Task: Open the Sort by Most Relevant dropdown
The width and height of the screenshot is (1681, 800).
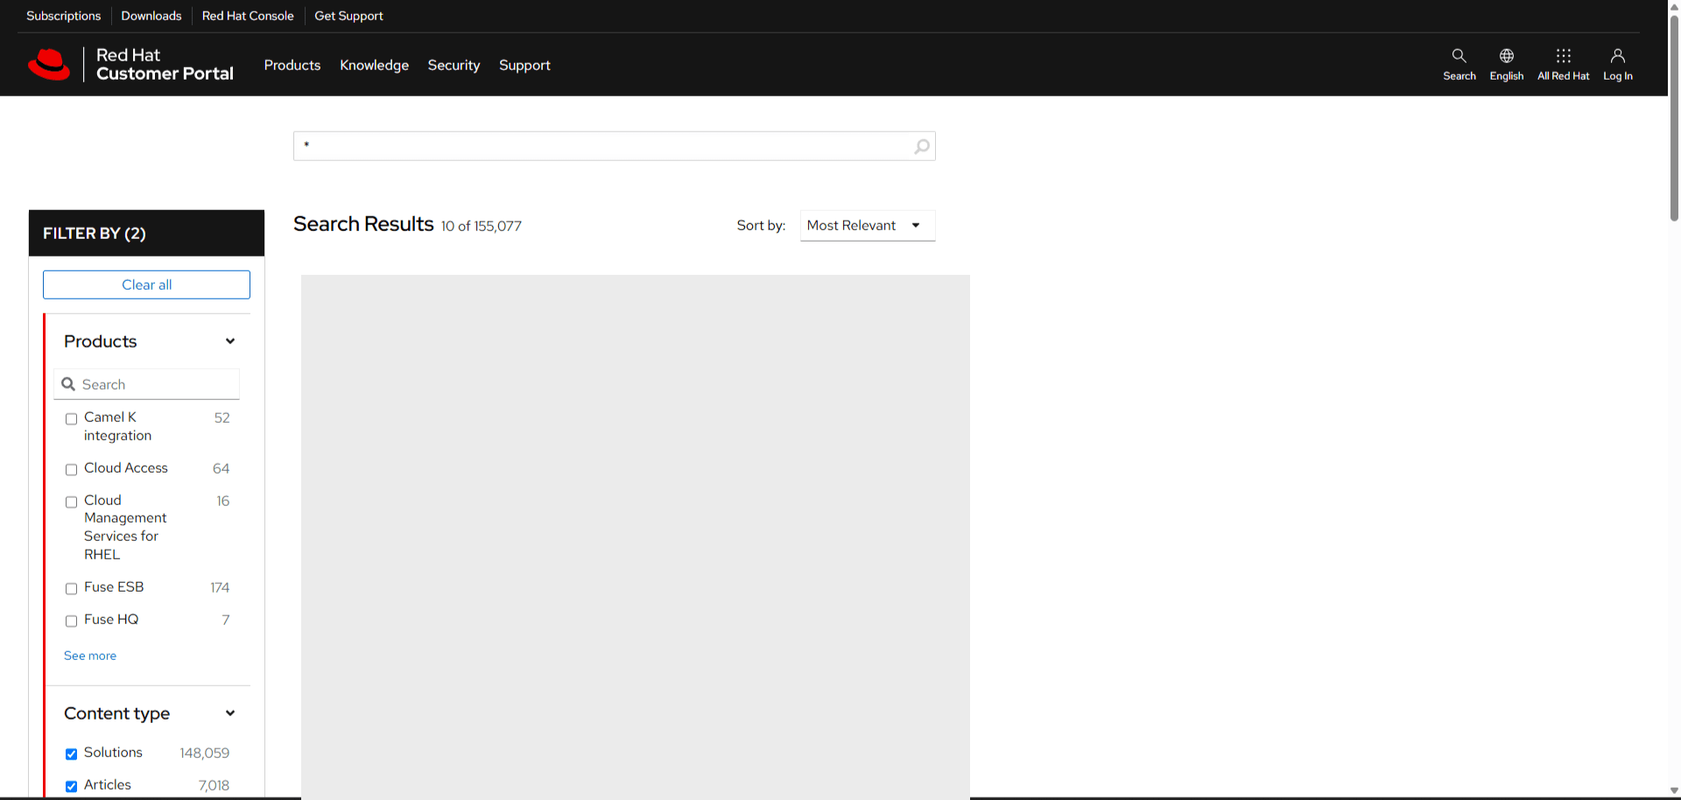Action: tap(868, 226)
